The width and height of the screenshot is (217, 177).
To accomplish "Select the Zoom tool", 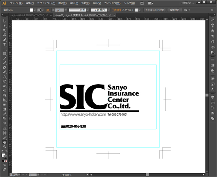I will [x=4, y=147].
